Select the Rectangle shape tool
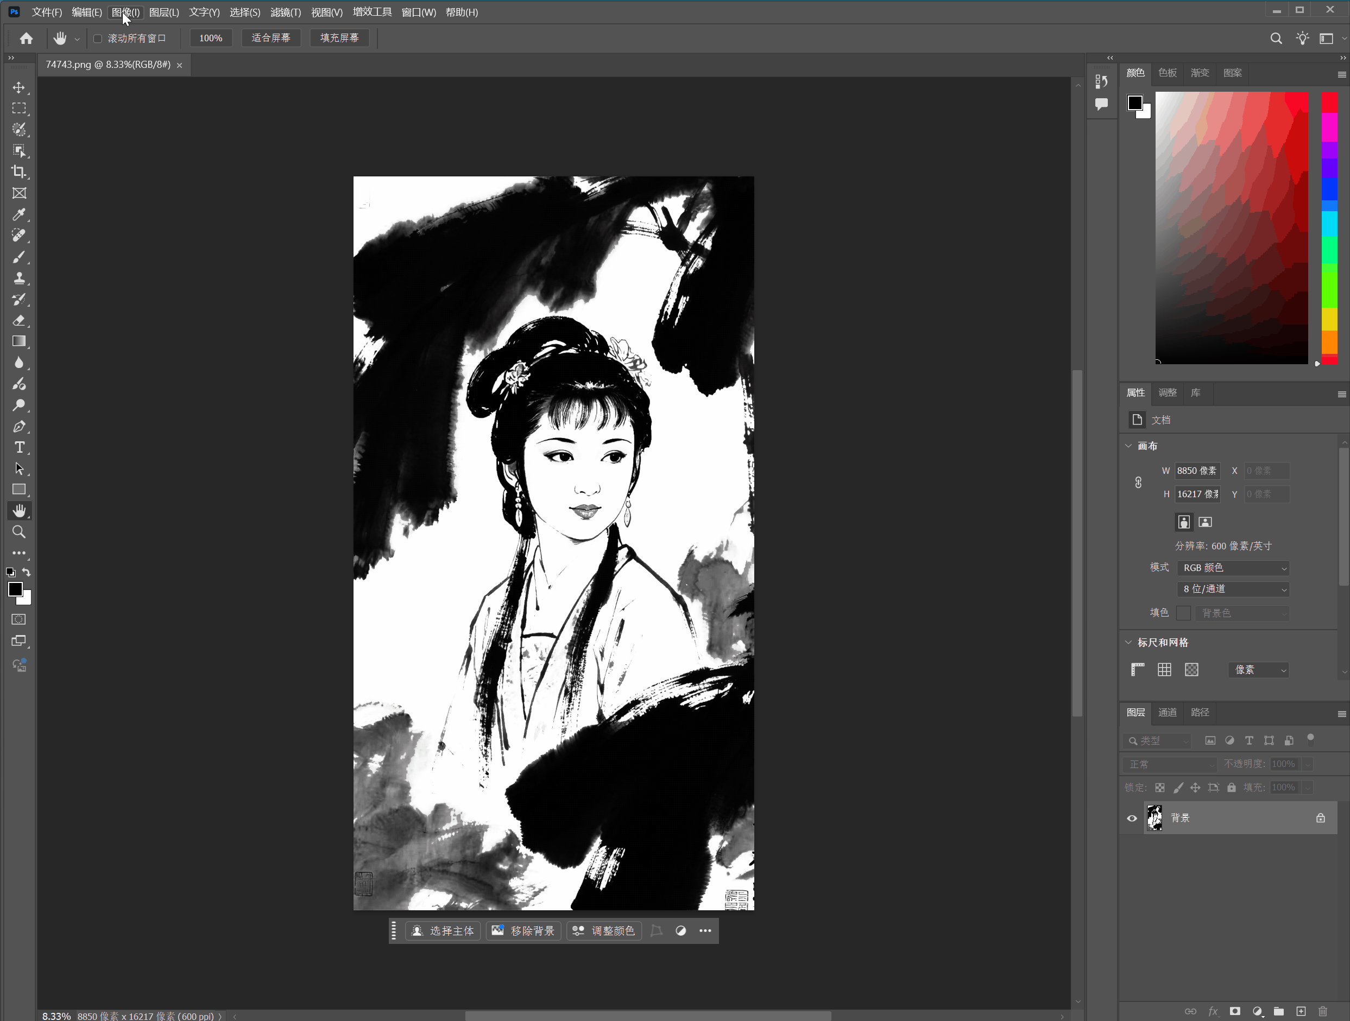The width and height of the screenshot is (1350, 1021). pos(19,490)
